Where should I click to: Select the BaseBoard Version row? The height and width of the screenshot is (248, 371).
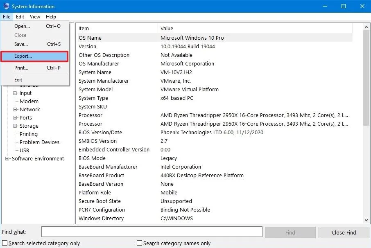(215, 184)
